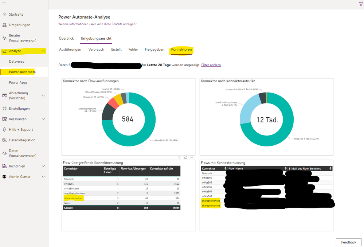This screenshot has height=247, width=364.
Task: Click the 8533 Konnektoraufrufe value
Action: pos(177,184)
